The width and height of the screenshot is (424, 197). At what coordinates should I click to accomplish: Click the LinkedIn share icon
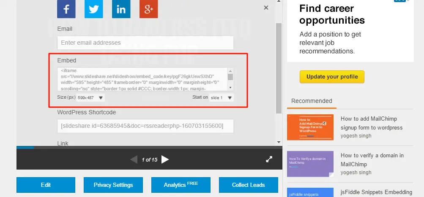[x=121, y=9]
